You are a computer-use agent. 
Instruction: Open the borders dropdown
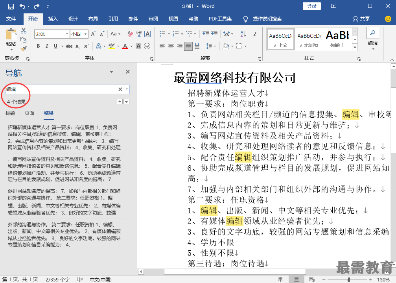(245, 46)
